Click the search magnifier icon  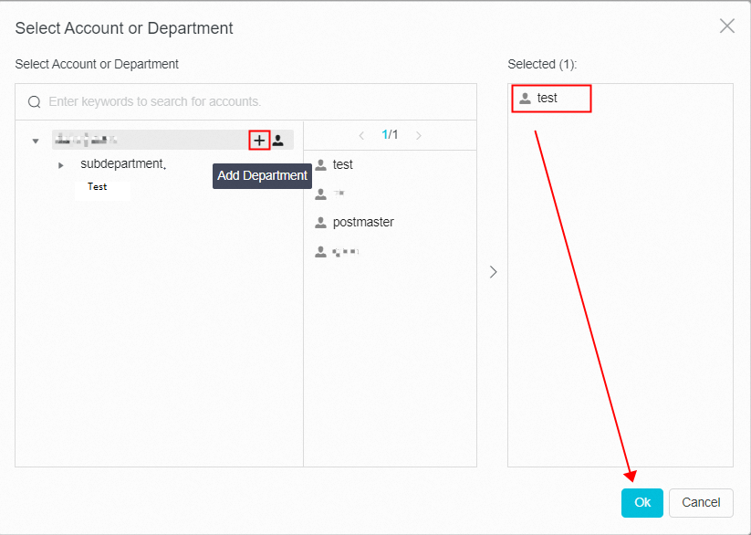point(35,102)
